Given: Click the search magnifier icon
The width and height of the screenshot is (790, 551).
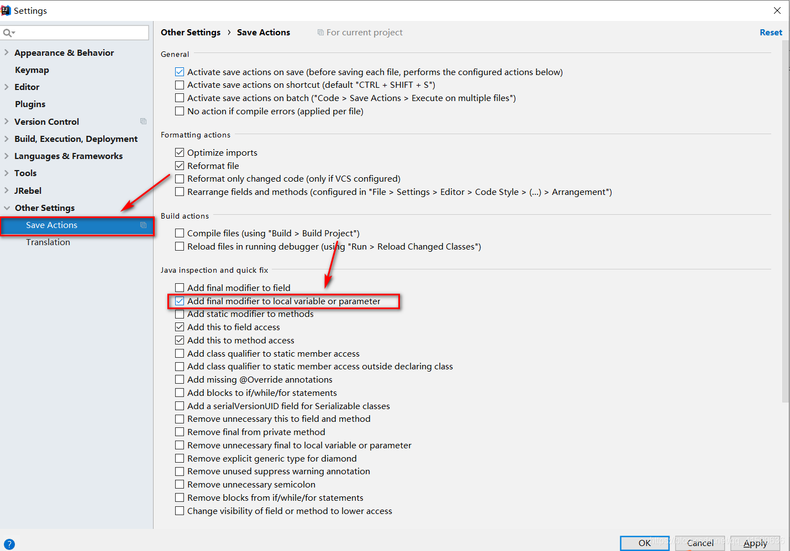Looking at the screenshot, I should coord(8,33).
